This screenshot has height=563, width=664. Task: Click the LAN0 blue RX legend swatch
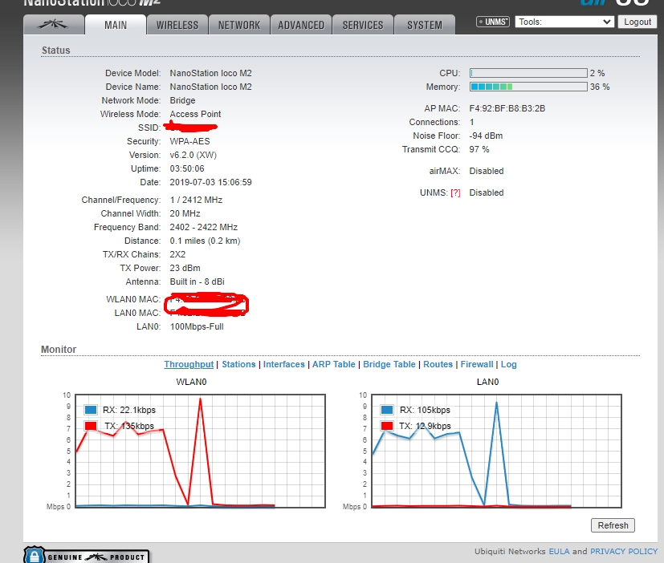coord(387,410)
